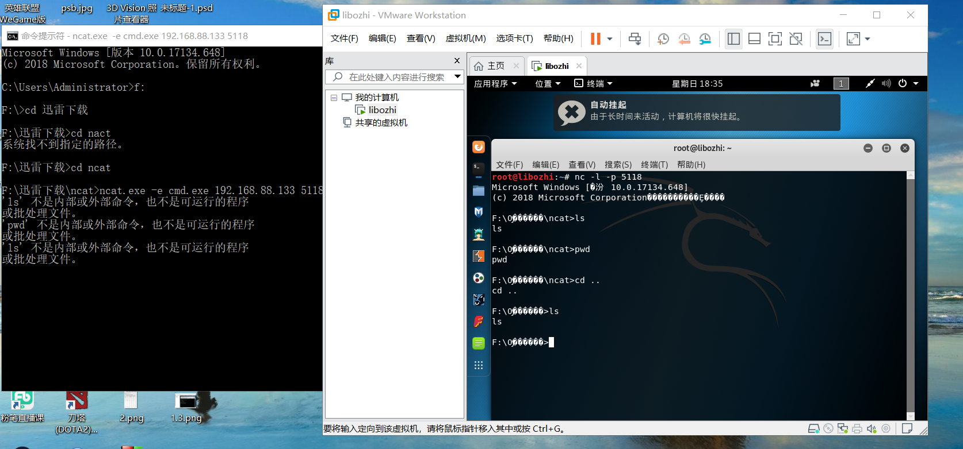Viewport: 963px width, 449px height.
Task: Dismiss the 自动挂起 notification banner
Action: click(697, 112)
